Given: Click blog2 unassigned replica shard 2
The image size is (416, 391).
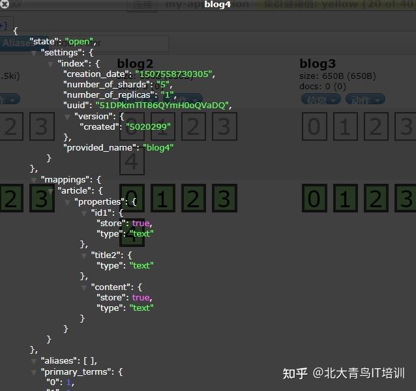Looking at the screenshot, I should point(194,126).
